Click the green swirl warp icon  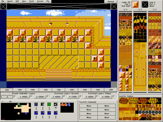(49, 104)
